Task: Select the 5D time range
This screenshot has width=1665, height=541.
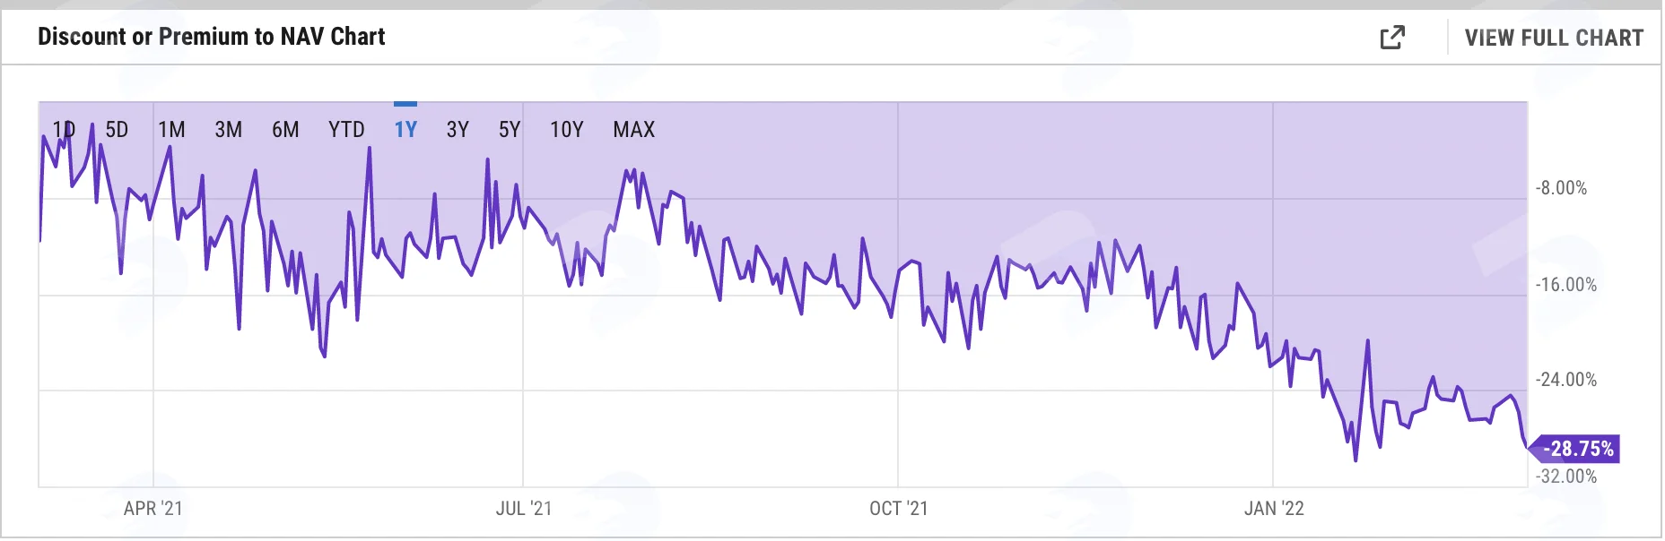Action: tap(117, 130)
